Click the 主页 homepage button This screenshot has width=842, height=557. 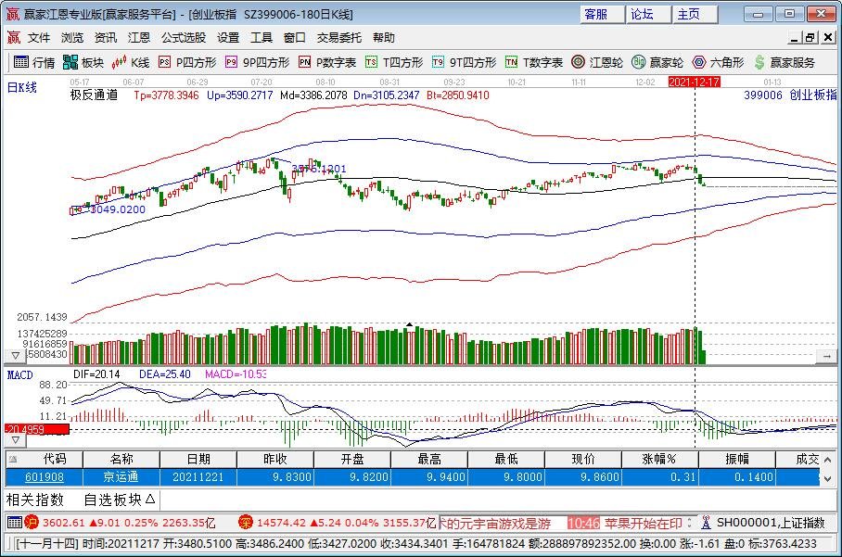[695, 15]
